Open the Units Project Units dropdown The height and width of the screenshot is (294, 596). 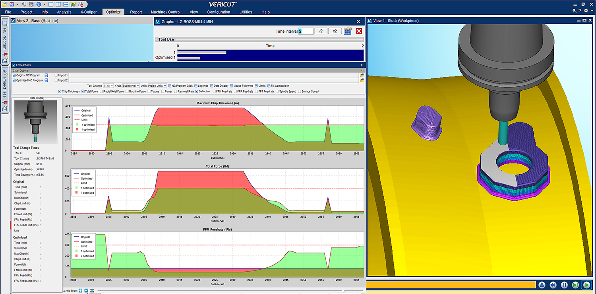(157, 86)
